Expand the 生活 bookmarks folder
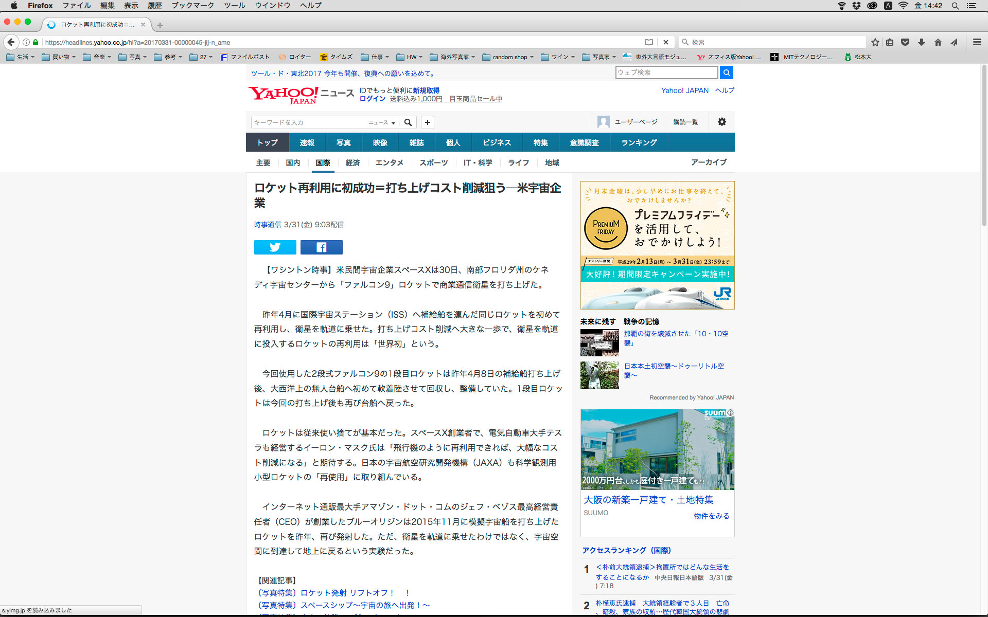This screenshot has width=988, height=617. pos(21,57)
